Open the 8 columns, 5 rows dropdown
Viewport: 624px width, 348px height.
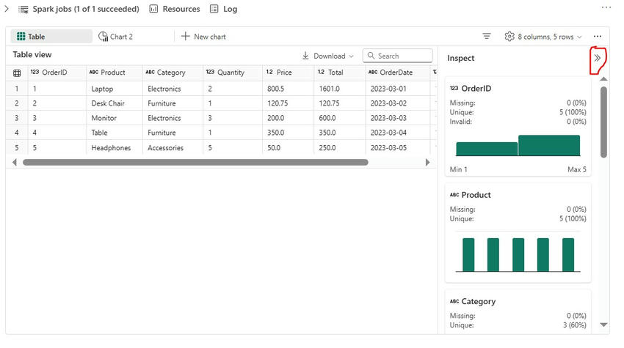coord(543,36)
